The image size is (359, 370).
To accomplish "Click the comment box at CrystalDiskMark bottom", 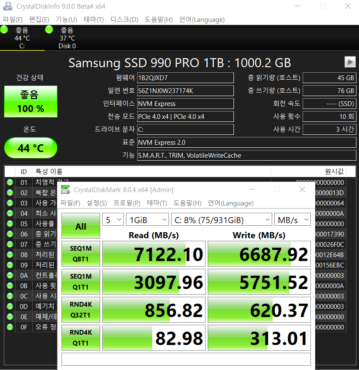I will pyautogui.click(x=186, y=359).
